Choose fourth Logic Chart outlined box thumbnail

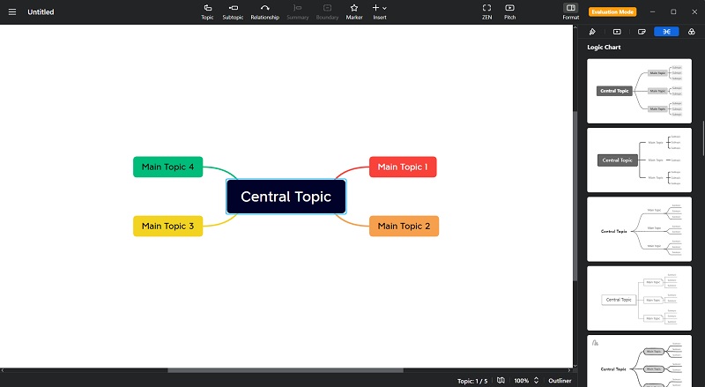[x=640, y=298]
